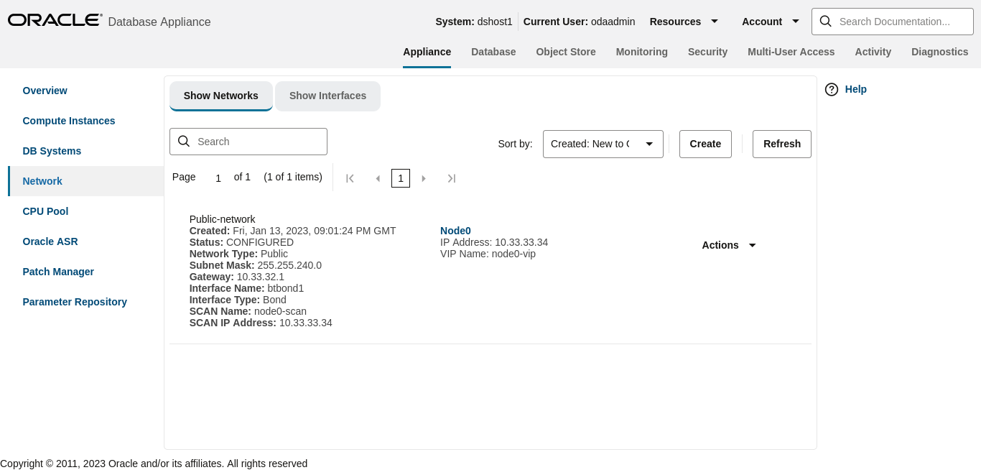Click the Refresh button
The width and height of the screenshot is (981, 470).
(x=782, y=144)
